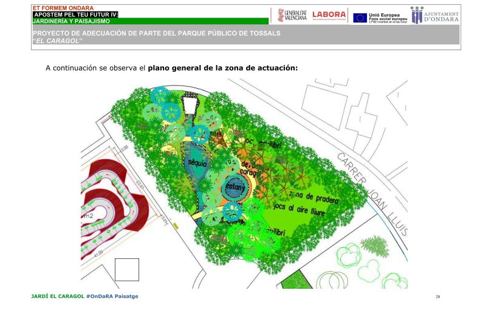Click the Generalitat Valenciana logo
The width and height of the screenshot is (486, 324).
tap(292, 15)
